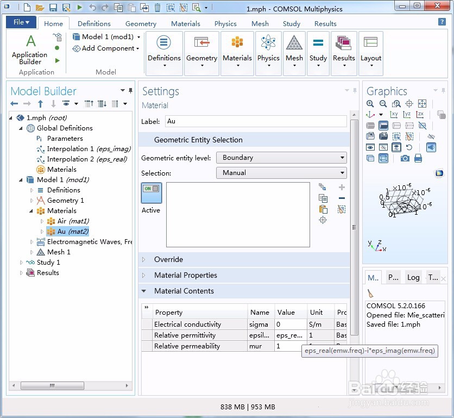Click the Collapse All icon in Model Builder
This screenshot has width=454, height=418.
[89, 103]
